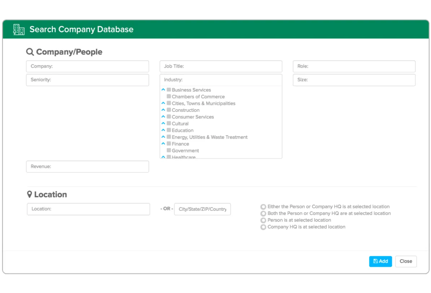Click the map pin icon beside Location
Image resolution: width=431 pixels, height=293 pixels.
point(30,194)
